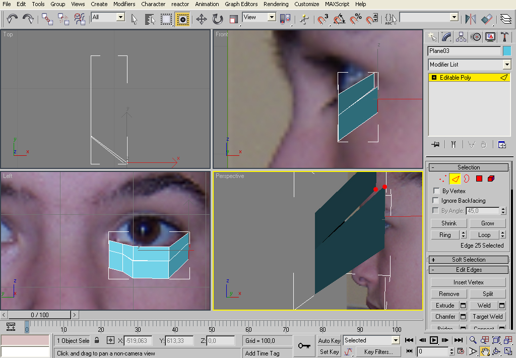
Task: Toggle Window/Crossing selection mode
Action: (x=182, y=19)
